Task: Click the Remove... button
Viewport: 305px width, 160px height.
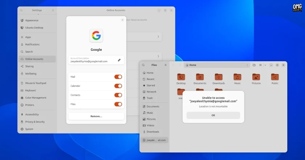Action: click(96, 116)
